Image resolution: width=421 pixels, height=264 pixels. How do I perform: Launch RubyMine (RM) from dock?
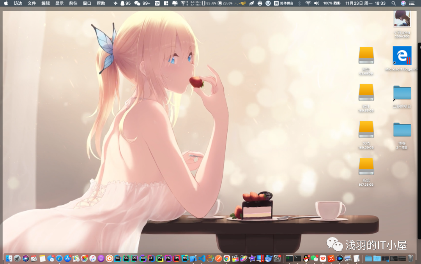[x=177, y=259]
